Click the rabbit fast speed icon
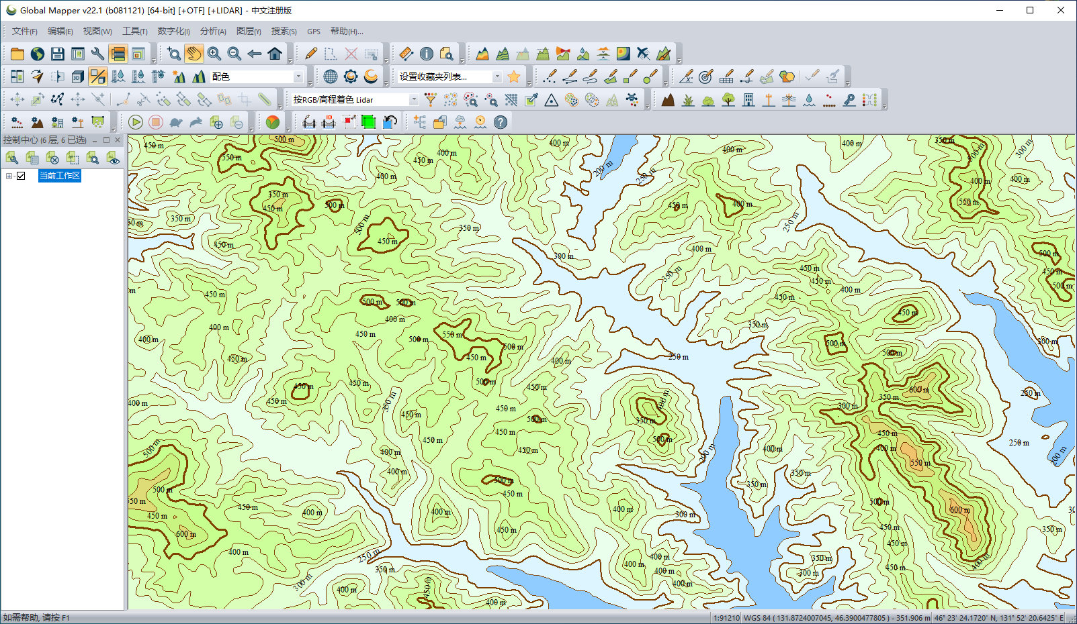This screenshot has height=624, width=1077. click(196, 122)
